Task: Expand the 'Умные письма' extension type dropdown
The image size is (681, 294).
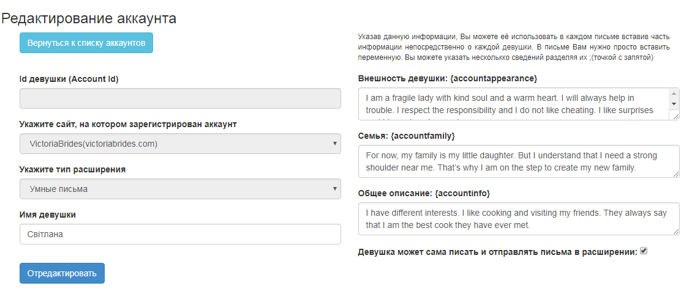Action: [180, 189]
